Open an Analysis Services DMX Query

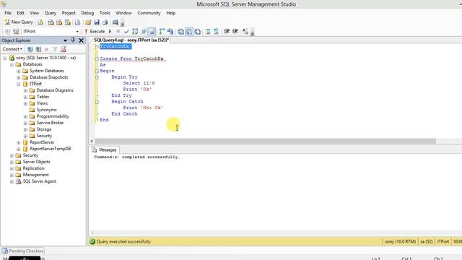click(59, 22)
